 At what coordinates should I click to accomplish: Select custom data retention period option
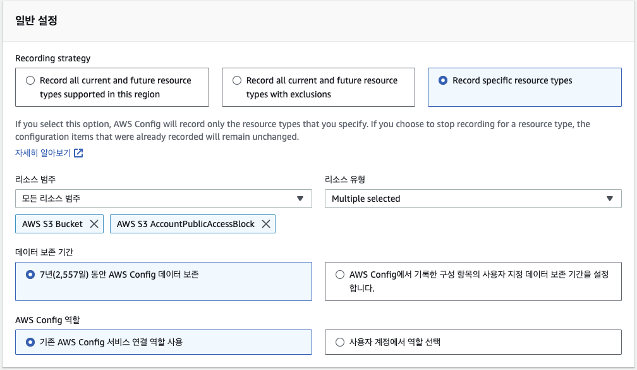(473, 281)
